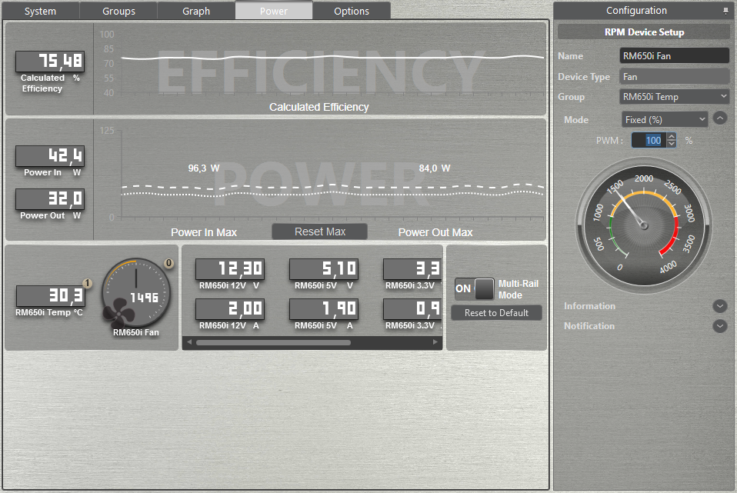Click the Power Out 32,0 readout
The width and height of the screenshot is (737, 493).
click(x=50, y=198)
